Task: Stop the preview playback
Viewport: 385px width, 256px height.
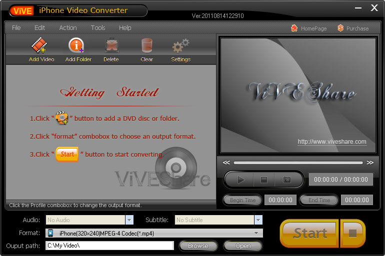Action: click(264, 180)
